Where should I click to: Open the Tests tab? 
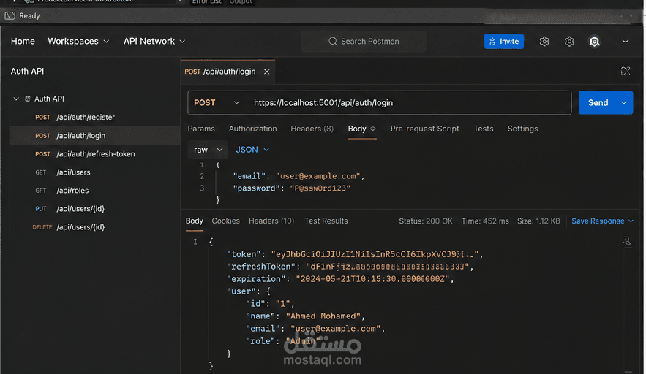coord(484,129)
